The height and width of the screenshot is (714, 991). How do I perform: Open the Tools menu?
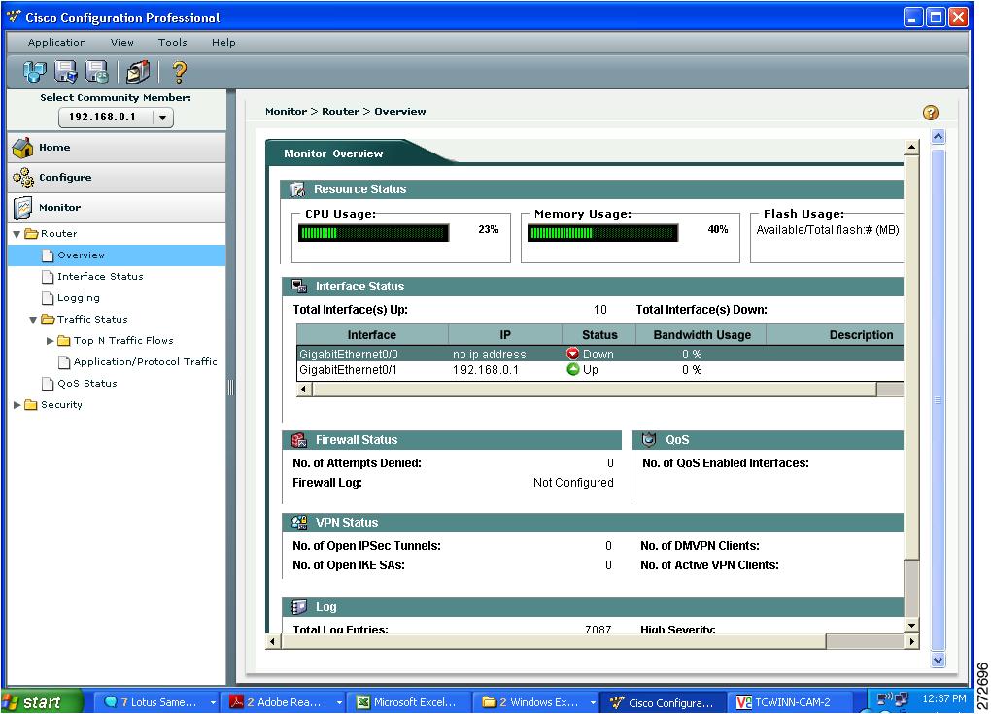pos(173,43)
